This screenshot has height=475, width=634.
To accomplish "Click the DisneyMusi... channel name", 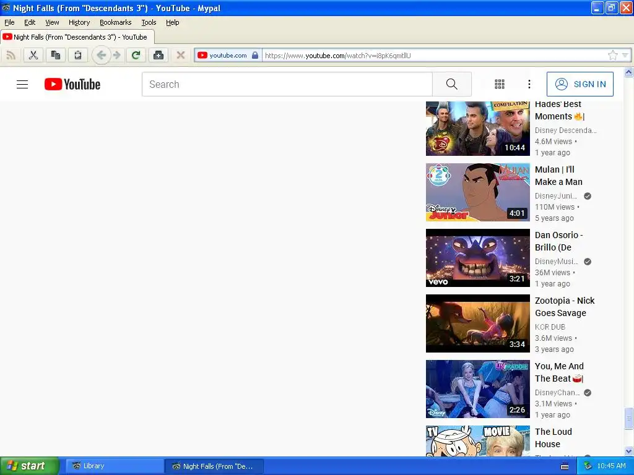I will 557,262.
